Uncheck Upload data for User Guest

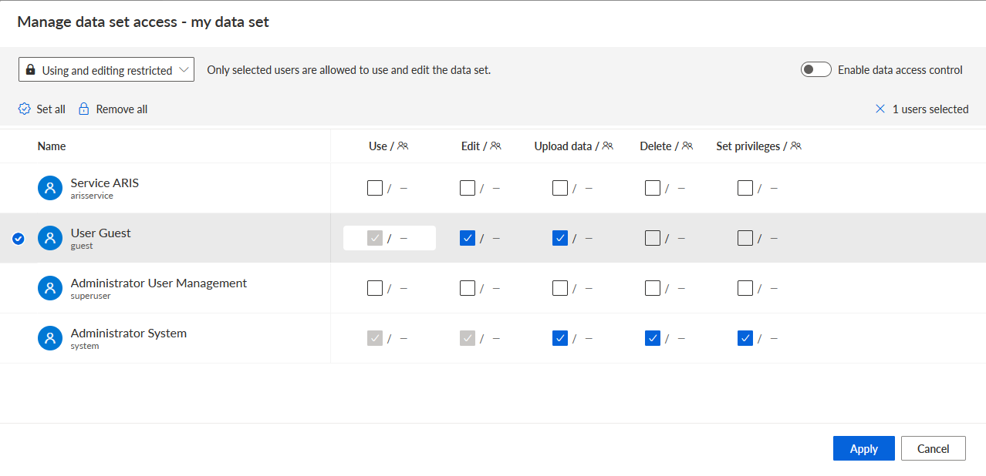[x=560, y=238]
